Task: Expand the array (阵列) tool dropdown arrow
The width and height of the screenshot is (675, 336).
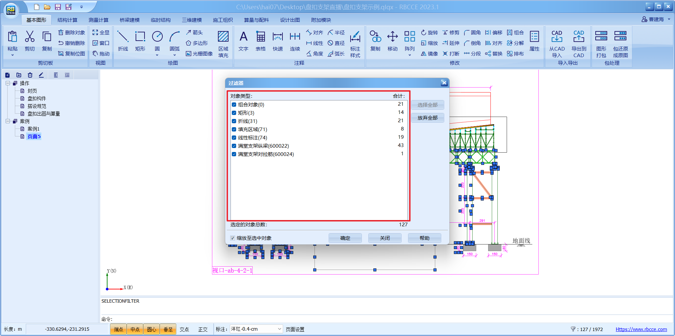Action: click(409, 55)
